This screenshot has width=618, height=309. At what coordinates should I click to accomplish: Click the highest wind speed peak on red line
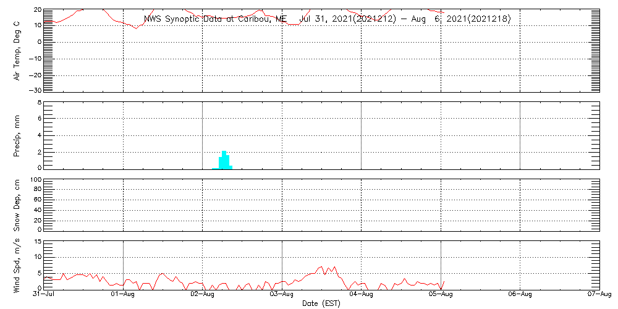(322, 267)
